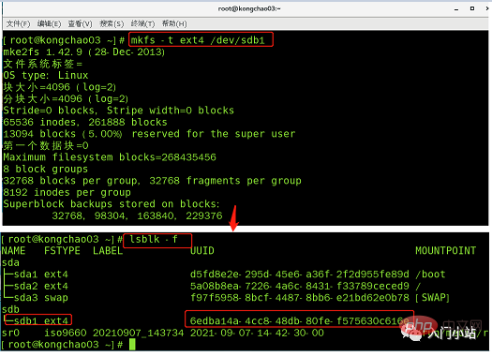Maximize the terminal window
The height and width of the screenshot is (356, 492).
(x=472, y=8)
